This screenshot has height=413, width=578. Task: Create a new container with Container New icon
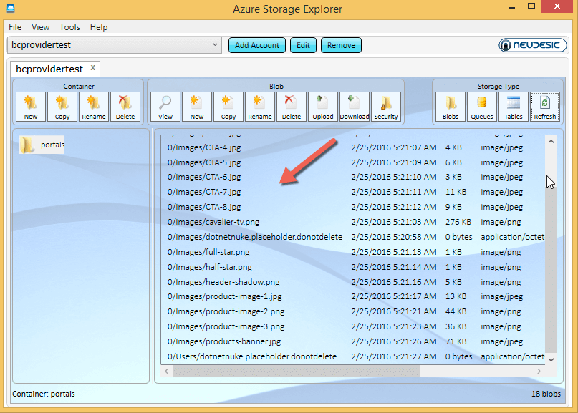31,107
